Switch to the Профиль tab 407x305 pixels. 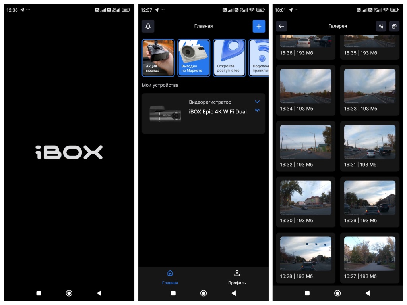click(x=236, y=277)
